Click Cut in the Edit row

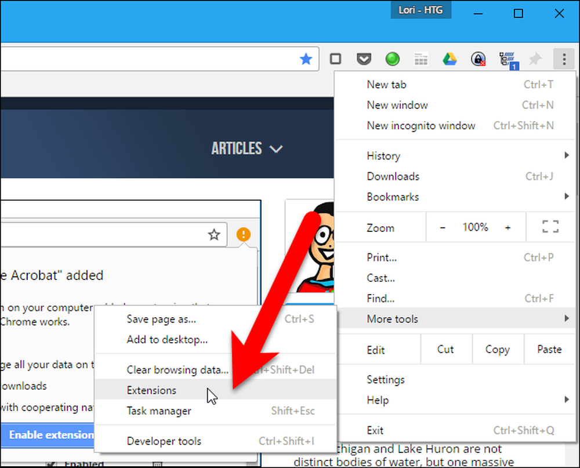[x=445, y=349]
